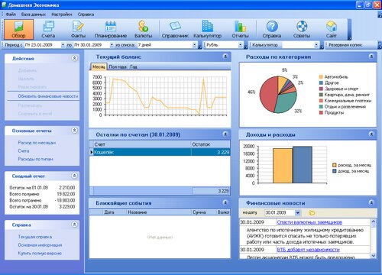382x275 pixels.
Task: Open the Рубль currency dropdown
Action: click(241, 45)
